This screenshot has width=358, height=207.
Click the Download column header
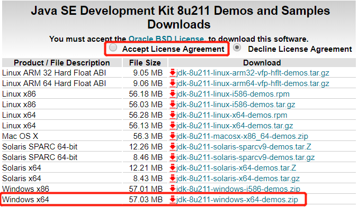click(x=262, y=63)
